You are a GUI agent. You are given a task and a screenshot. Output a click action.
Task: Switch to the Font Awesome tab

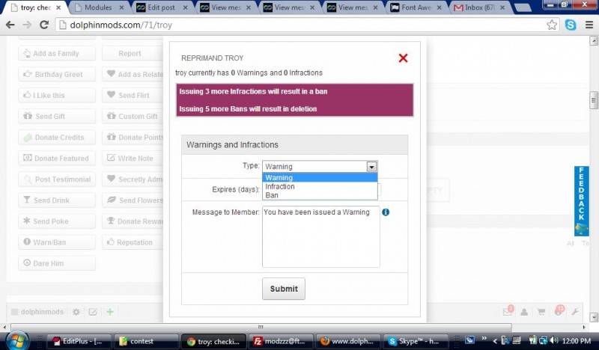tap(416, 7)
